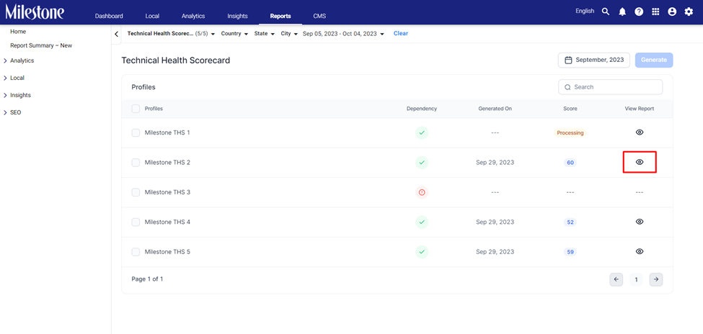Click dependency check icon for Milestone THS 2
Image resolution: width=703 pixels, height=334 pixels.
(422, 163)
